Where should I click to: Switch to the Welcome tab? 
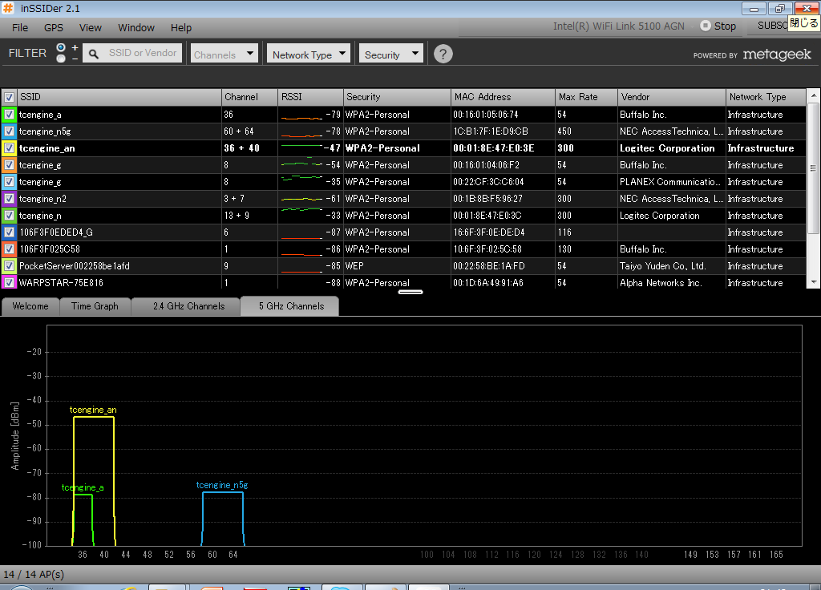(x=30, y=306)
